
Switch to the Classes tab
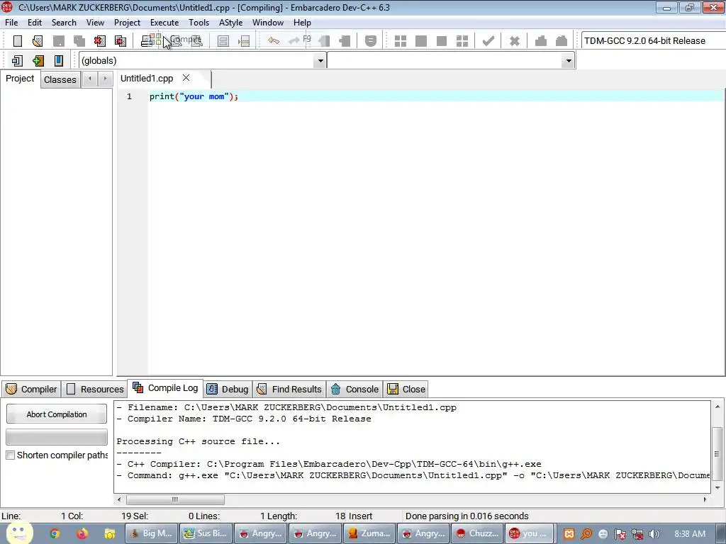pos(60,79)
